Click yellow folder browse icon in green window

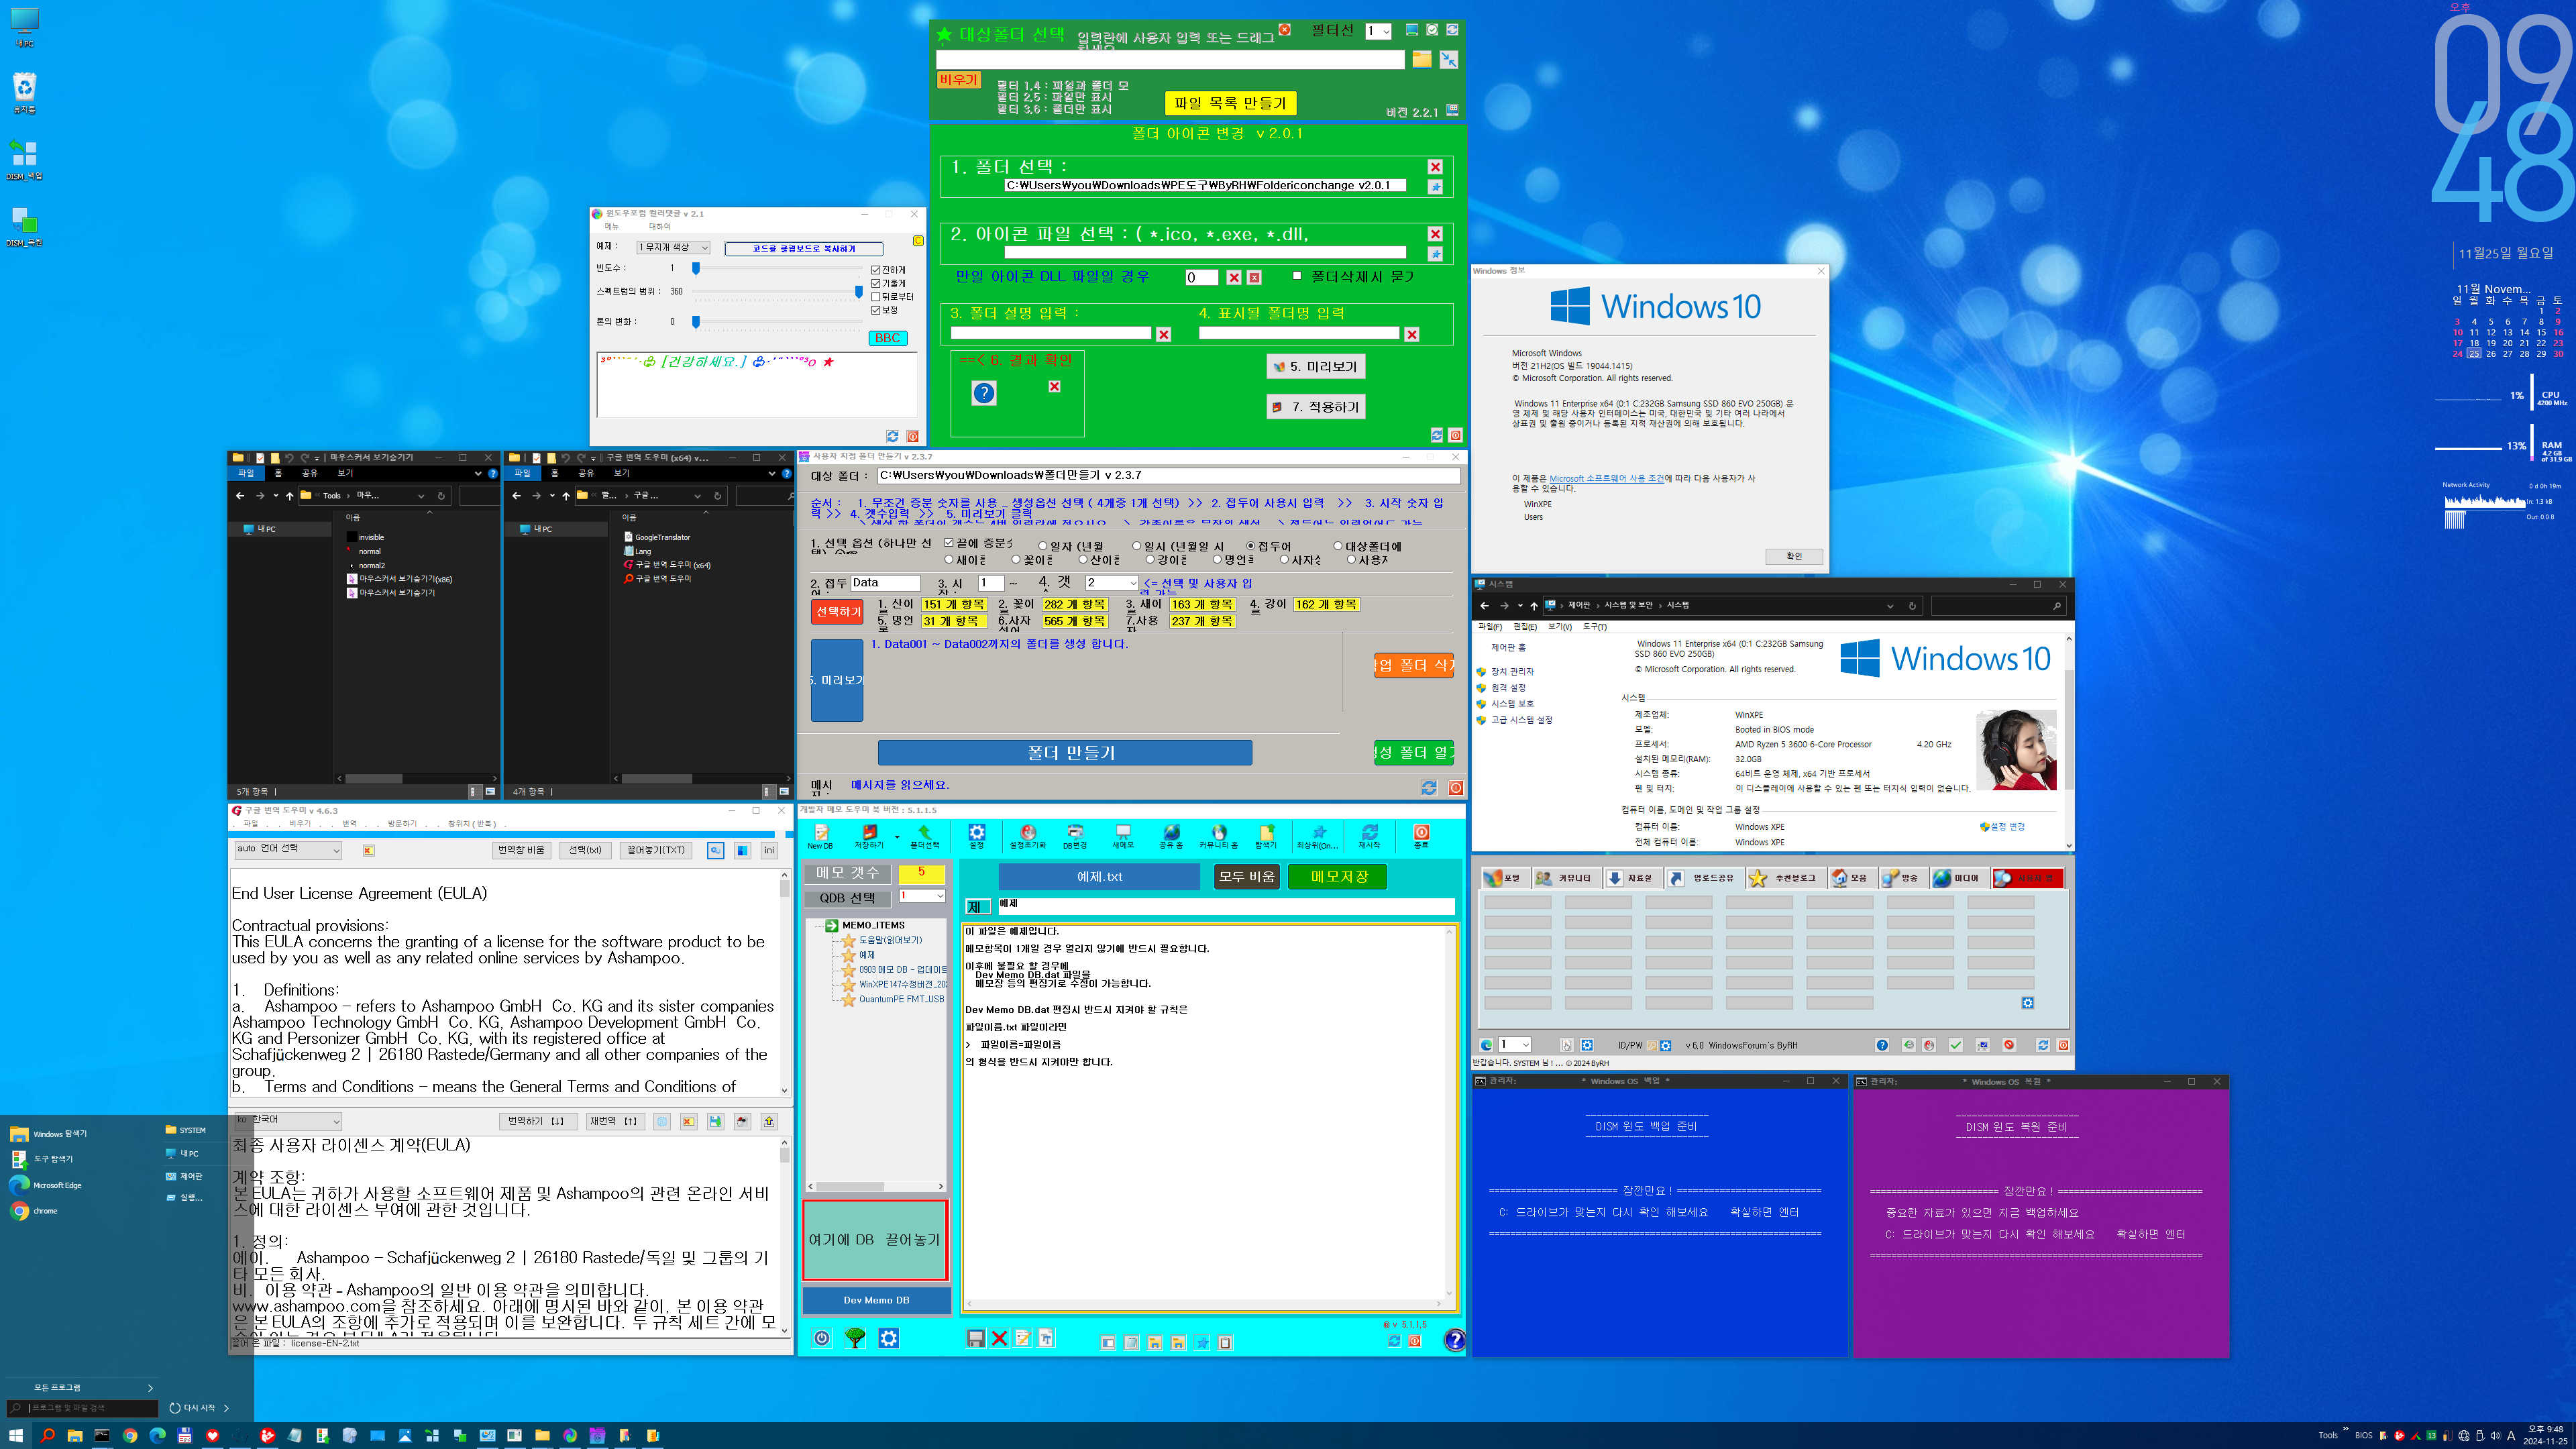(x=1421, y=60)
